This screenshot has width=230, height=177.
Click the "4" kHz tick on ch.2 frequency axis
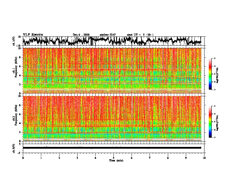pos(20,123)
